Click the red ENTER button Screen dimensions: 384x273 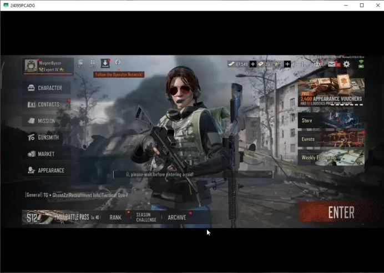[341, 213]
